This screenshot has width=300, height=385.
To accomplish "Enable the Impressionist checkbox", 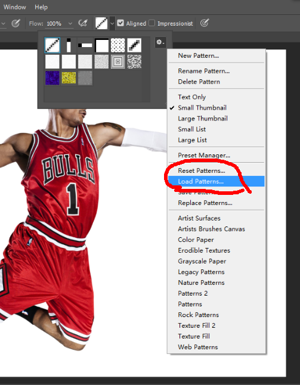I will pyautogui.click(x=152, y=23).
